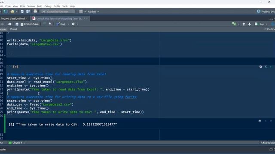Collapse the chunk output icon
Screen dimensions: 275x154
coord(266,121)
